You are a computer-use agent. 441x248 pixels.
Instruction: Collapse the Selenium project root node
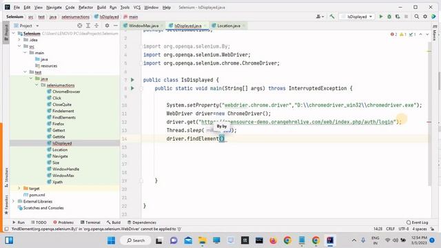tap(14, 34)
